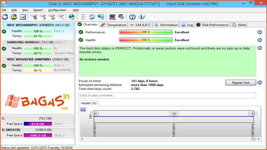Click the 'Status last updated' status bar text

point(37,148)
